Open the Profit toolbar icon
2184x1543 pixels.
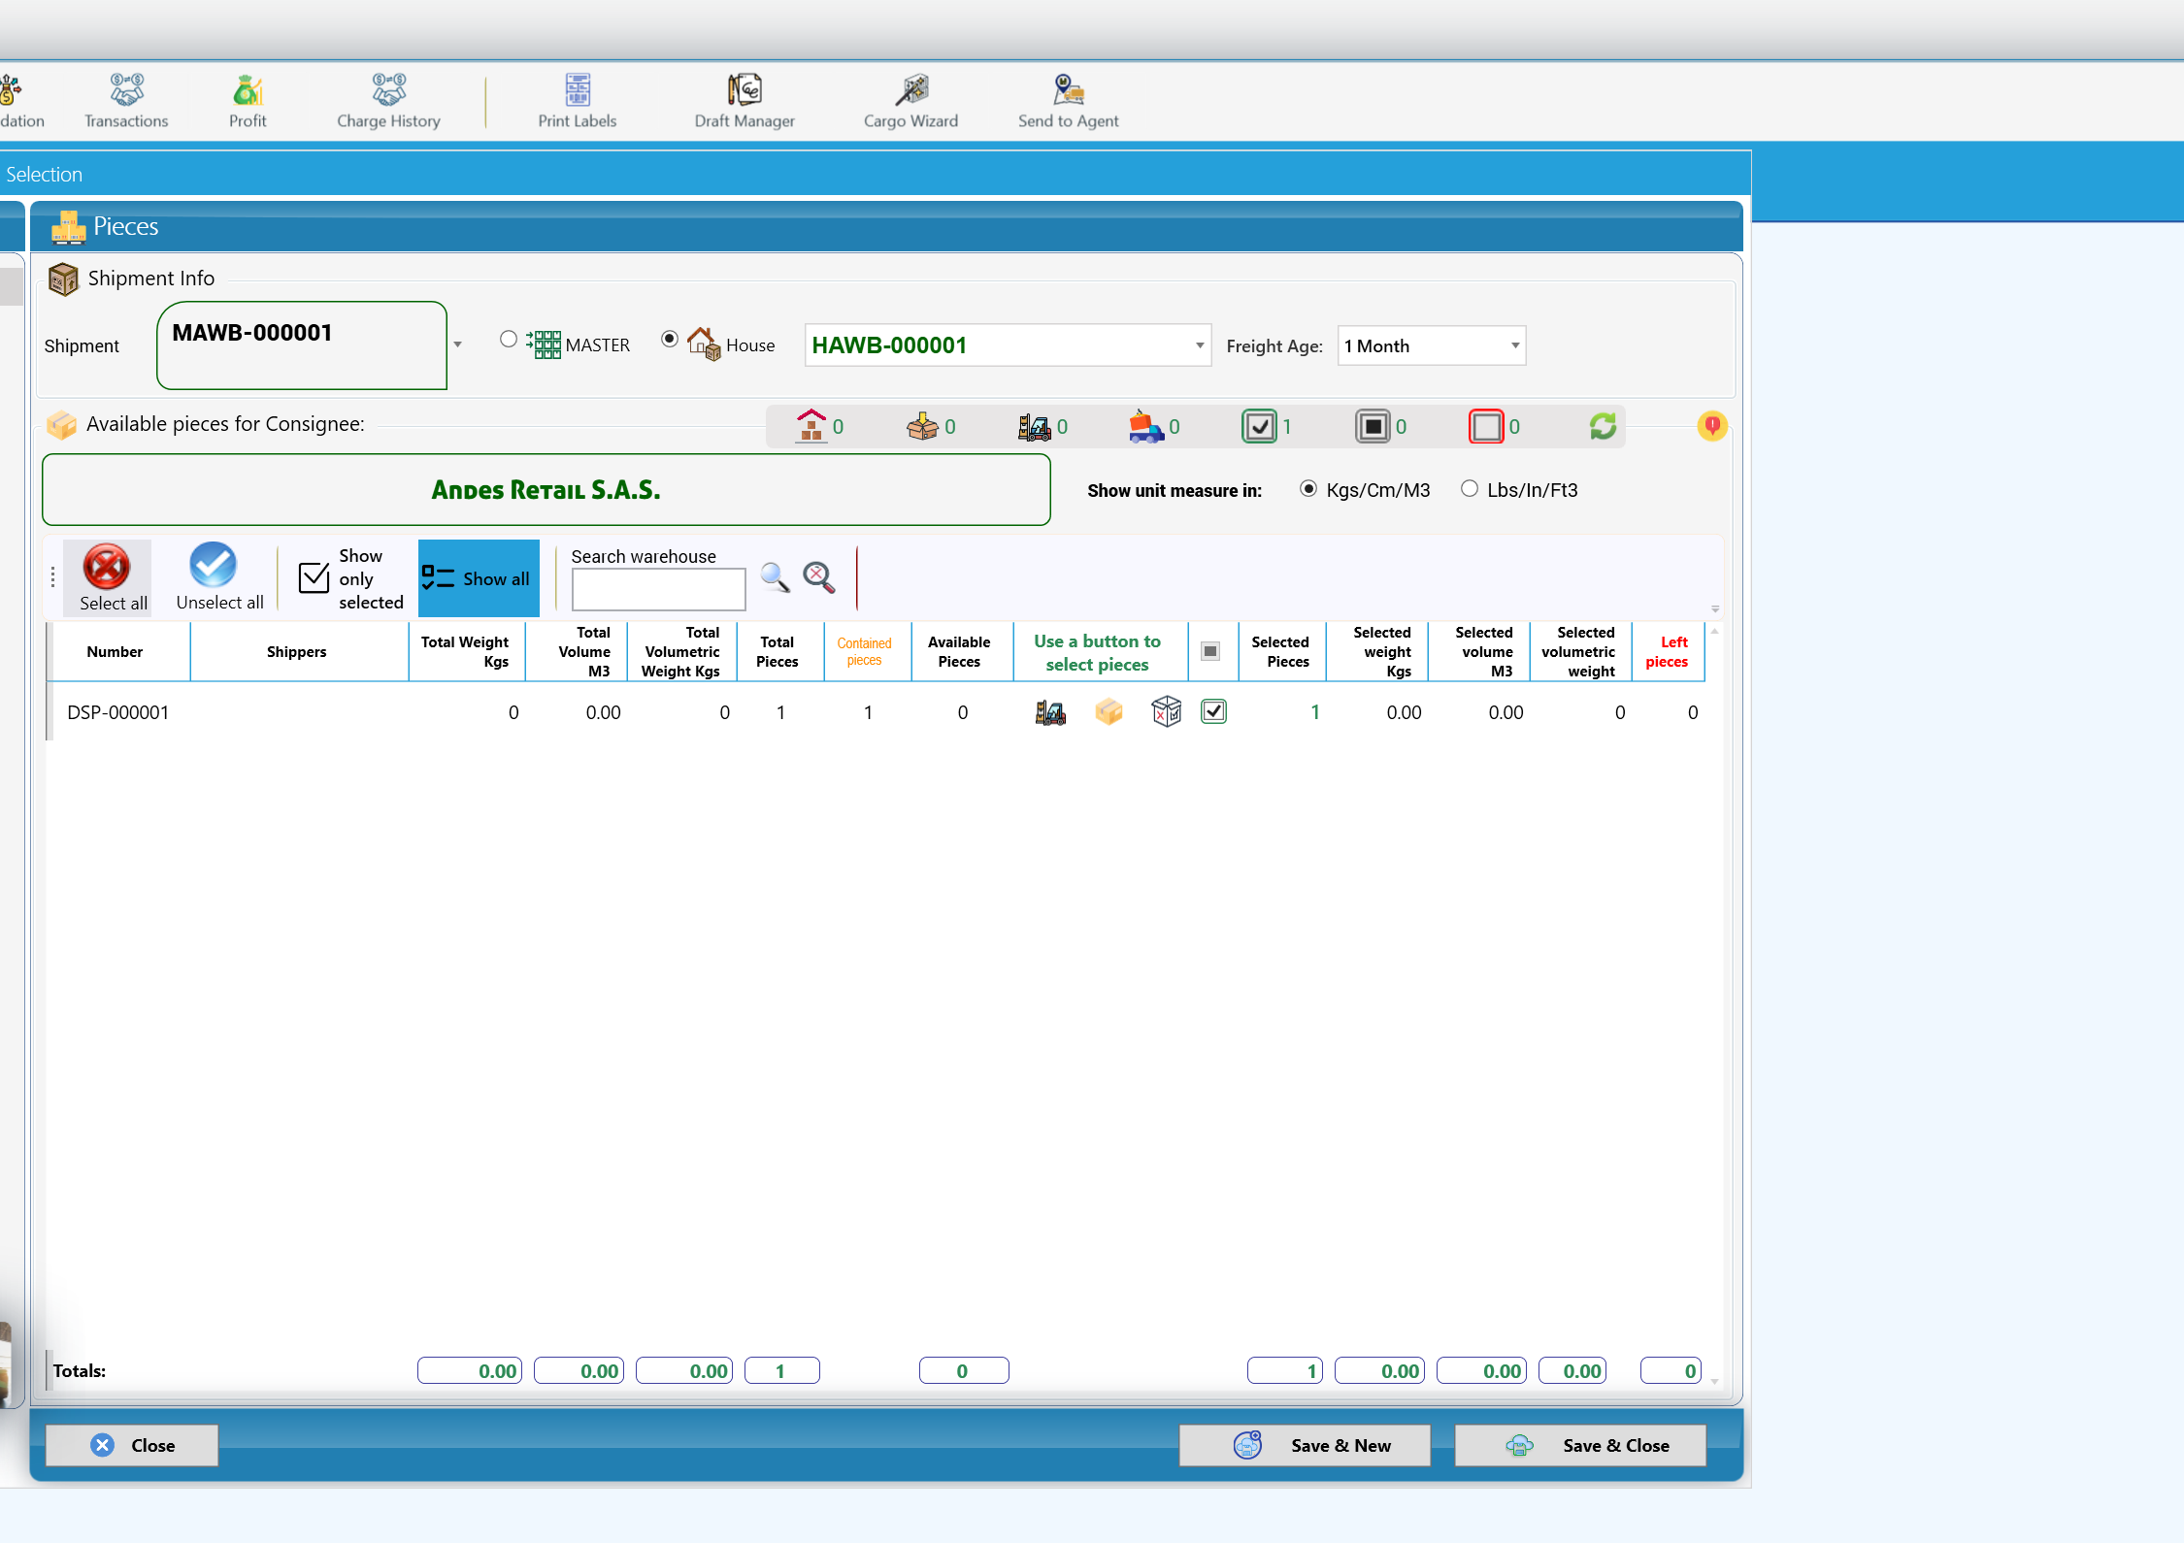248,101
